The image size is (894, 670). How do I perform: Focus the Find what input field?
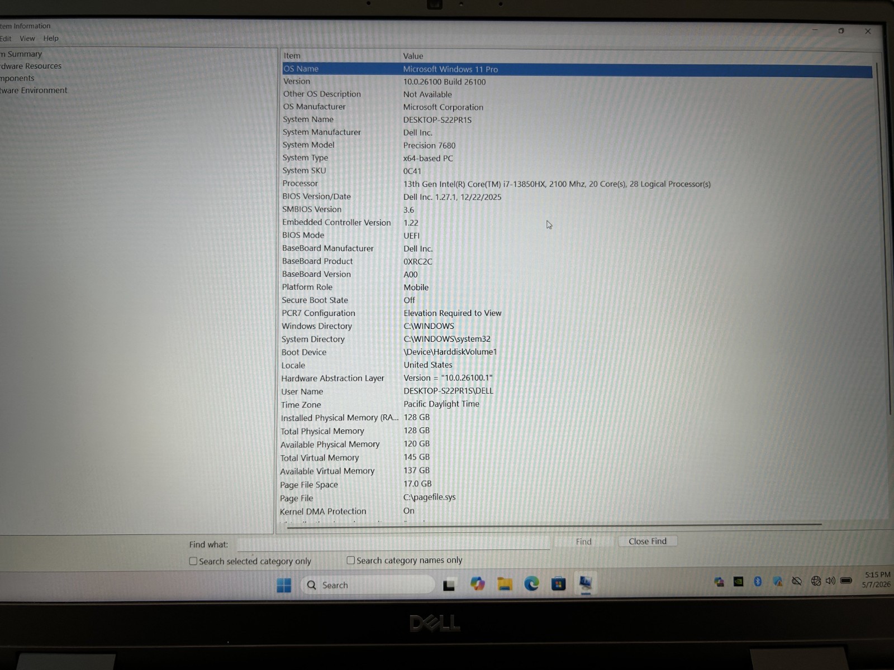393,543
